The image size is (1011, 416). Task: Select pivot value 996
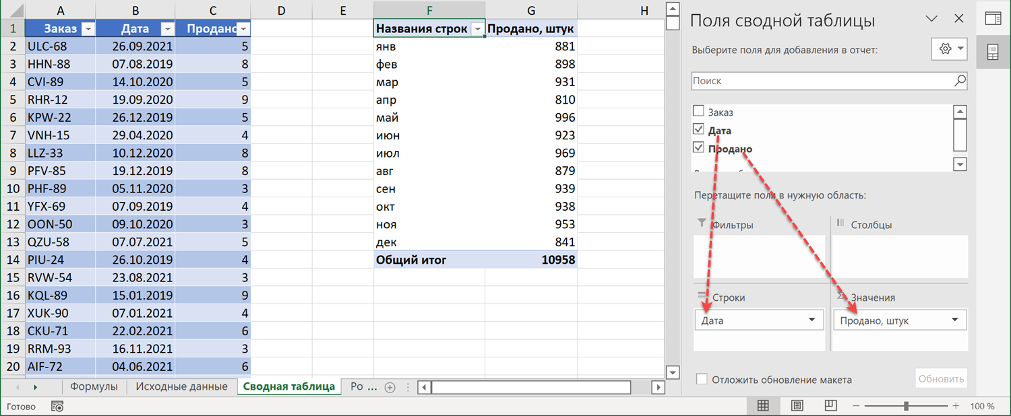(x=531, y=118)
